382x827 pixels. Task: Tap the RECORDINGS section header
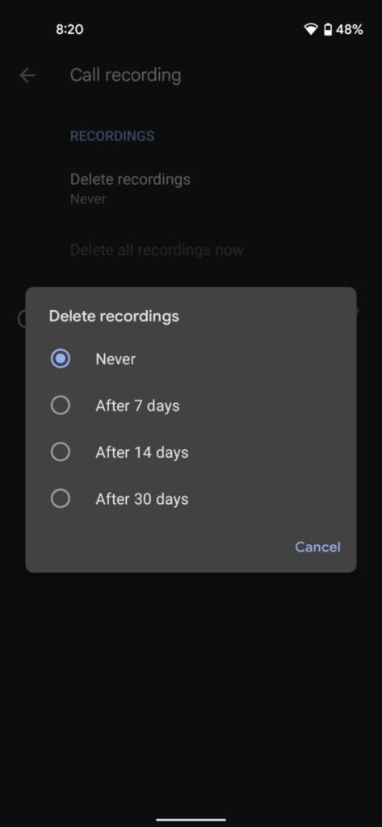click(112, 136)
